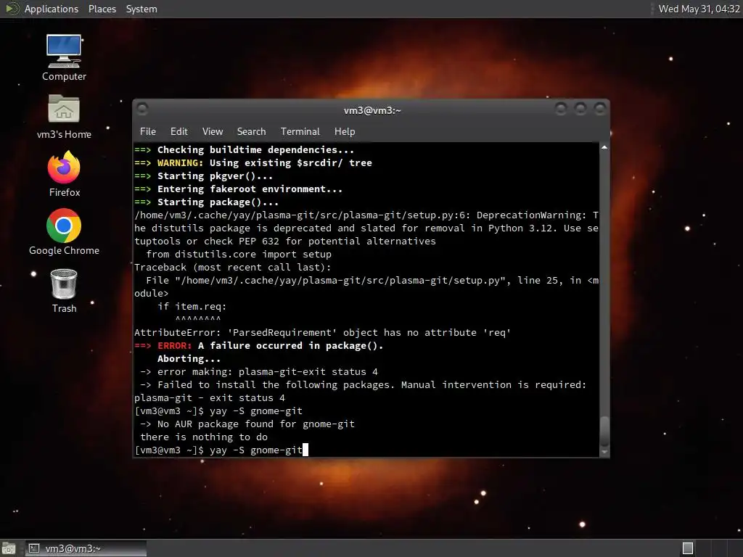Click 'from distutils.core import setup' line
743x557 pixels.
click(239, 255)
